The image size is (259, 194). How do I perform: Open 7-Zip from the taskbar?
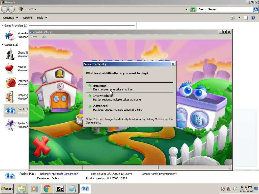tap(60, 188)
